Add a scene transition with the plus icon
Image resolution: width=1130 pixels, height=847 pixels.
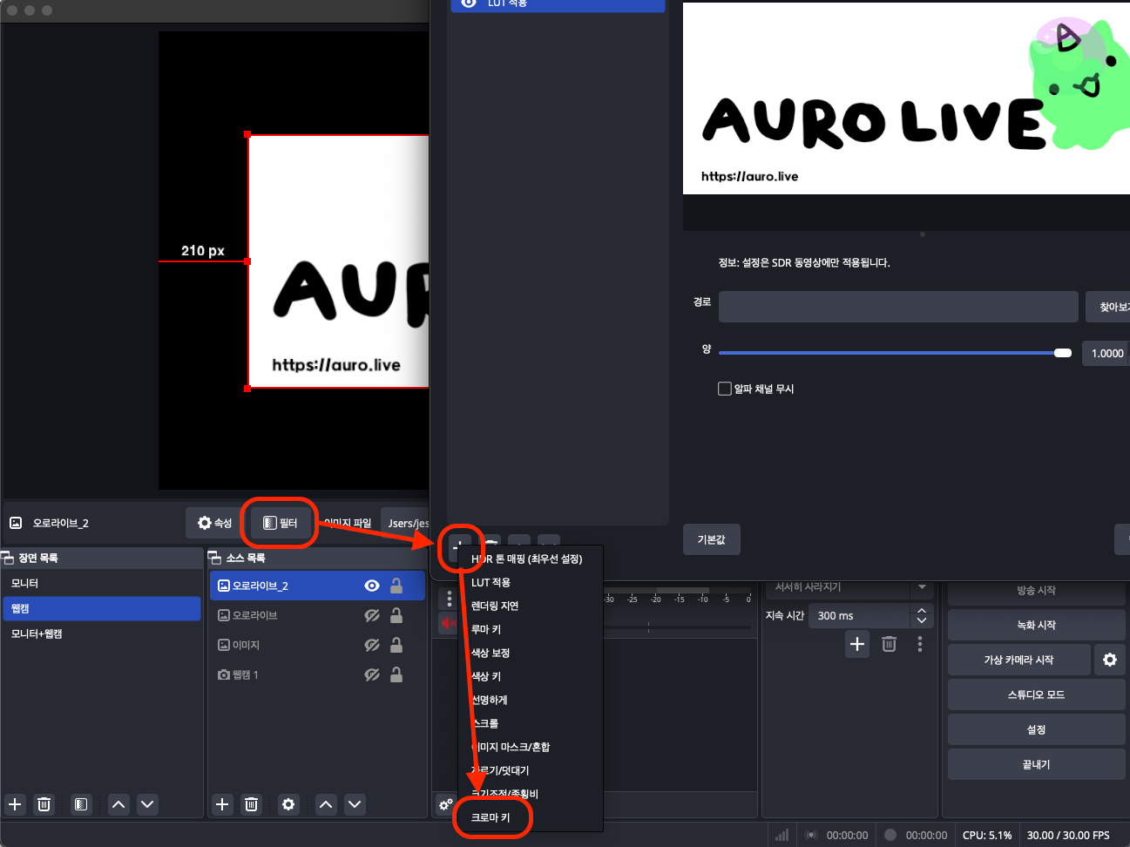[857, 644]
